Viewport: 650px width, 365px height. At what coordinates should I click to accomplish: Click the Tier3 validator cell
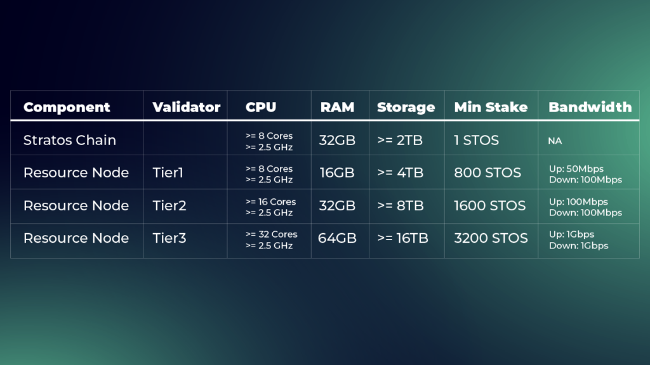[169, 238]
